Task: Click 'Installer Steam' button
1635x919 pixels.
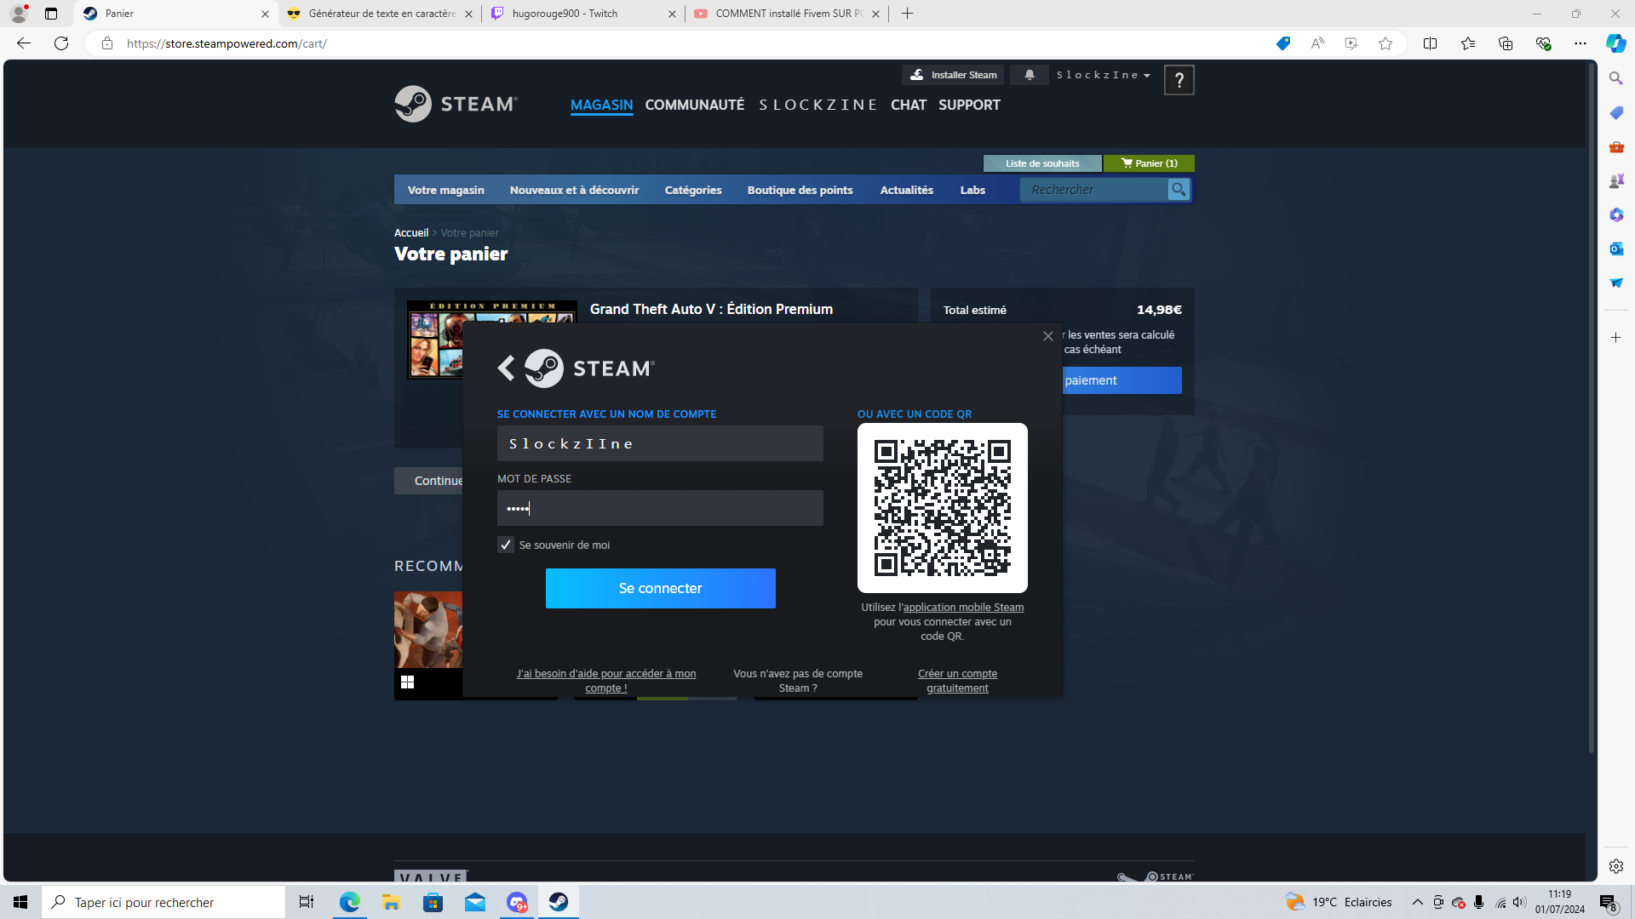Action: click(953, 75)
